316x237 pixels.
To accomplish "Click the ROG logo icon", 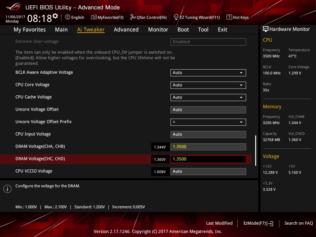I will pyautogui.click(x=14, y=7).
